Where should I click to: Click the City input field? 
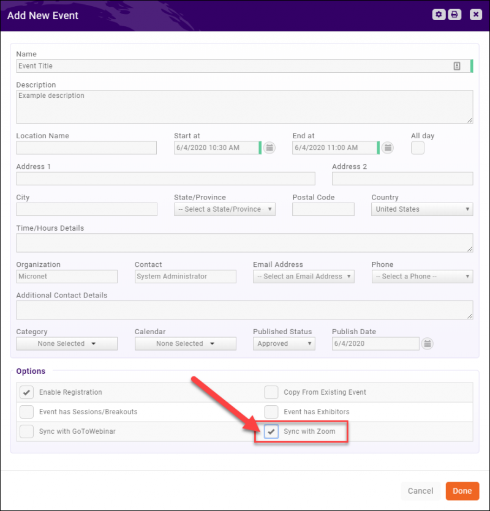pyautogui.click(x=86, y=209)
